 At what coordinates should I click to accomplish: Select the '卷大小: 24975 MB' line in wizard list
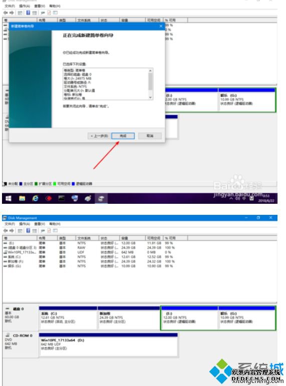[78, 78]
